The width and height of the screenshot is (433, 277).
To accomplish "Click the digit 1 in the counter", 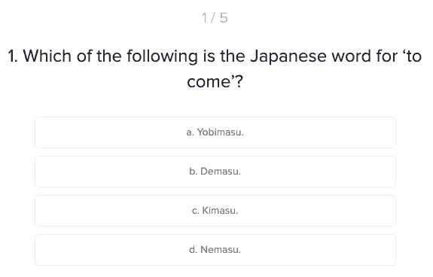I will 204,18.
